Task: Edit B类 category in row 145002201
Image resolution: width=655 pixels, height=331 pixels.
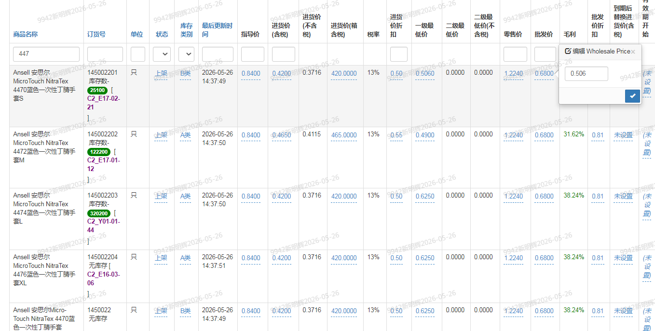Action: tap(186, 74)
